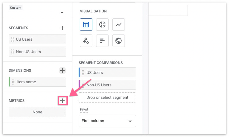Switch to the Line chart visualisation

[x=119, y=25]
